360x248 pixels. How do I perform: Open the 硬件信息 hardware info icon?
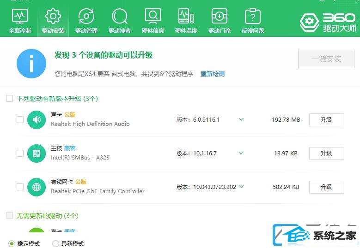point(153,16)
